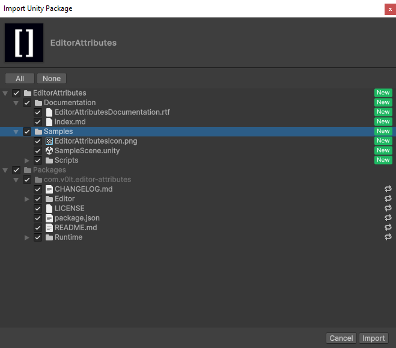Click the Unity scene icon for SampleScene.unity
Screen dimensions: 396x348
49,151
